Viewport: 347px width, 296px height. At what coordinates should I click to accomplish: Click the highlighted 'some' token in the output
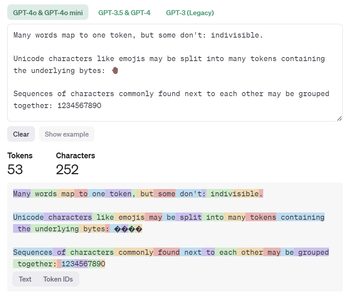(164, 194)
